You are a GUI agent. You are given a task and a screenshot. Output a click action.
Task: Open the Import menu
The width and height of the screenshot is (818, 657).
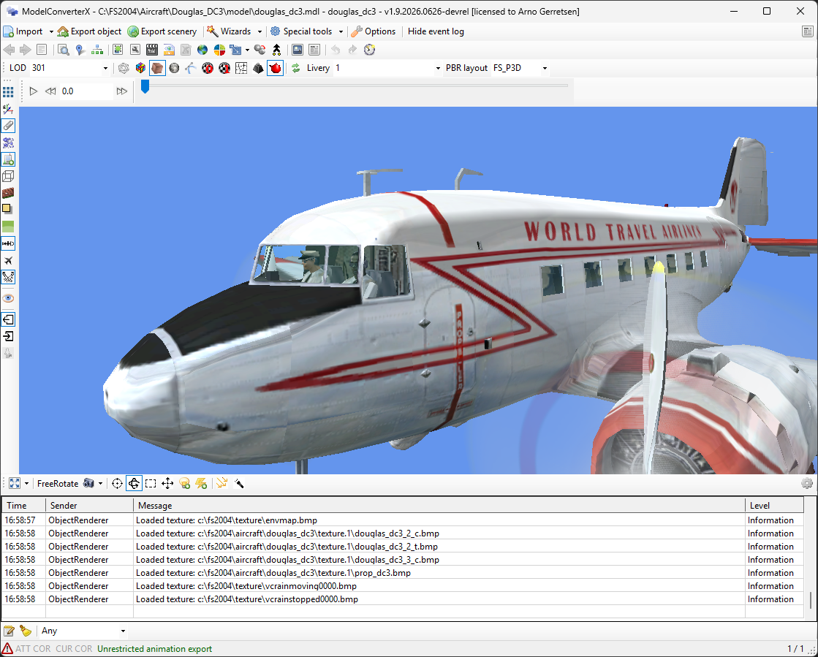pyautogui.click(x=23, y=32)
